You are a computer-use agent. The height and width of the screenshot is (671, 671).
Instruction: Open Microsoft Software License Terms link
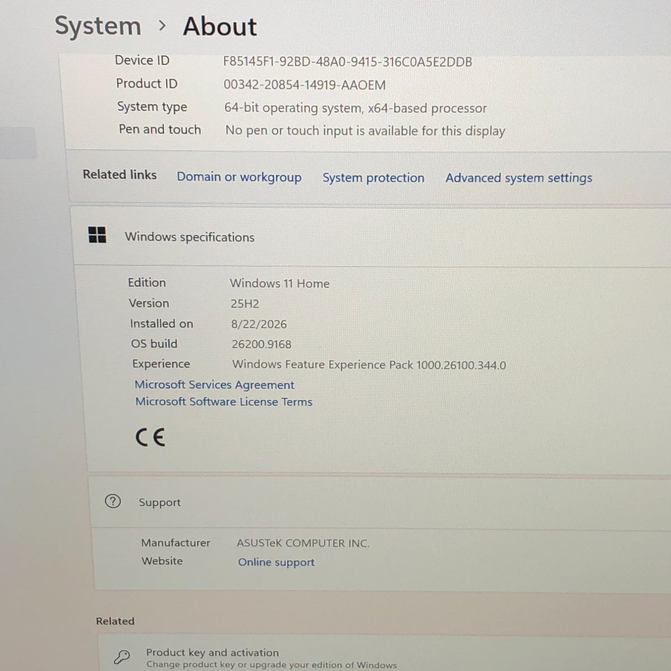coord(224,401)
